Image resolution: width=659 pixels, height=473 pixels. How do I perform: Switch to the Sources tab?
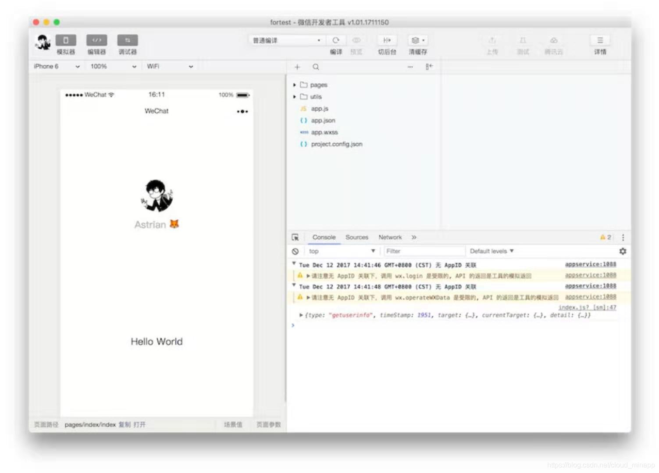click(357, 237)
